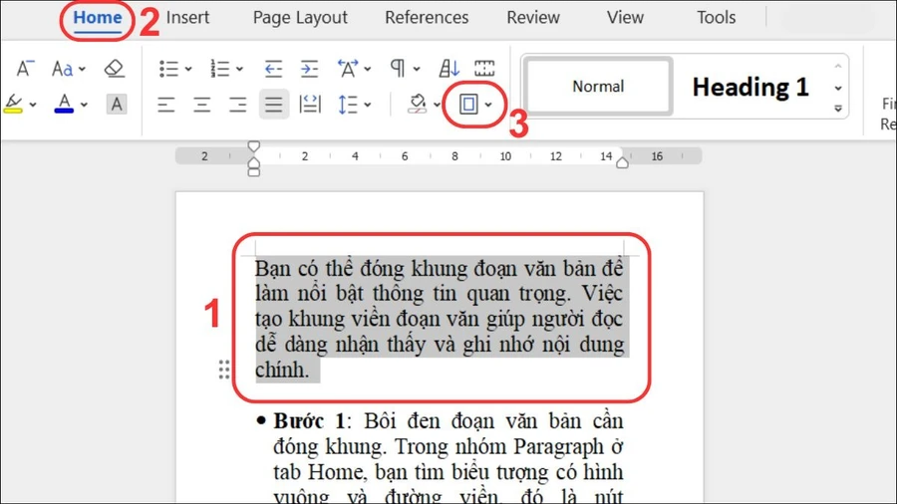Open the paragraph marks dropdown arrow
897x504 pixels.
point(417,69)
